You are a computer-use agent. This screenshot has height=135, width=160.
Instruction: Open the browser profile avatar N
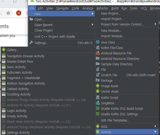19,13
